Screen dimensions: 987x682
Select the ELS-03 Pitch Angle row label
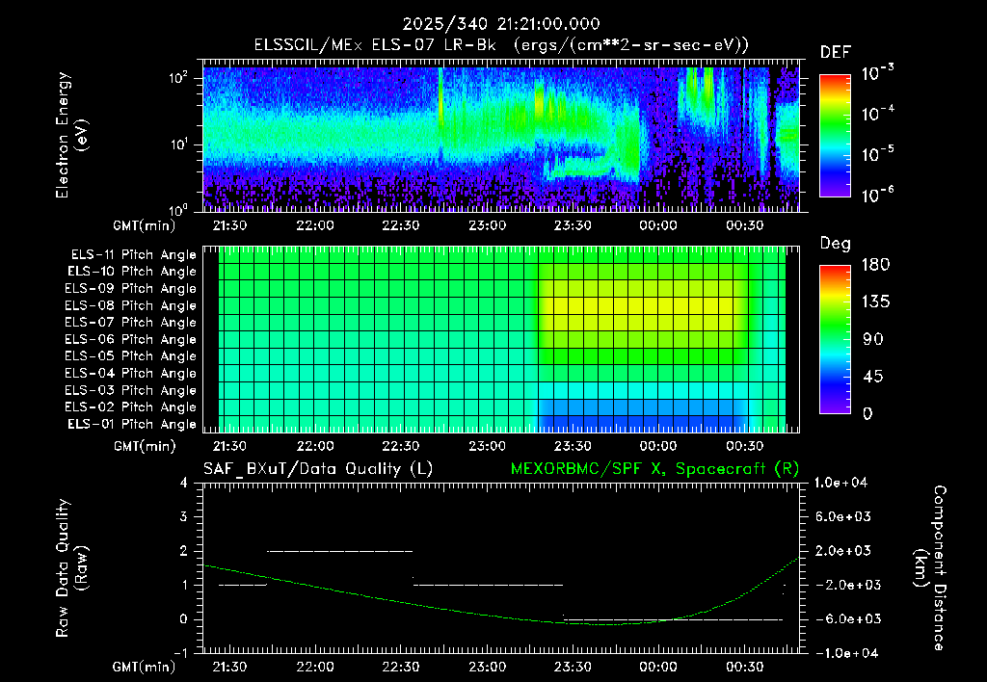tap(131, 390)
